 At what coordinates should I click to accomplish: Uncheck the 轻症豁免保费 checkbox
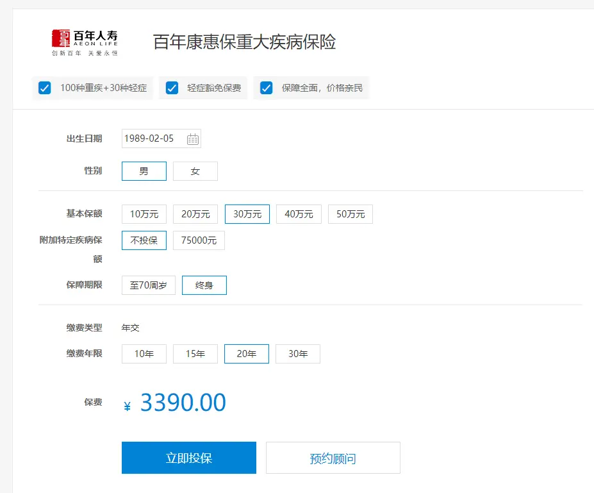click(172, 88)
